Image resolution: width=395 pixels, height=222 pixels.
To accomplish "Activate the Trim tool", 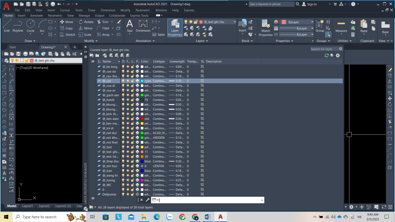I will (102, 22).
